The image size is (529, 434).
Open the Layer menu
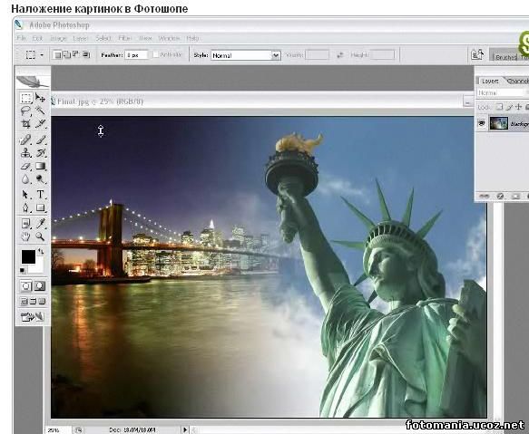(x=80, y=38)
